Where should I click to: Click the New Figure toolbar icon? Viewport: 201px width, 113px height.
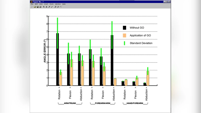[32, 7]
